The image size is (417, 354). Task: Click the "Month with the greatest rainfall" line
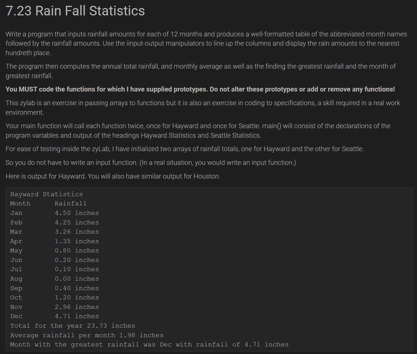tap(149, 344)
